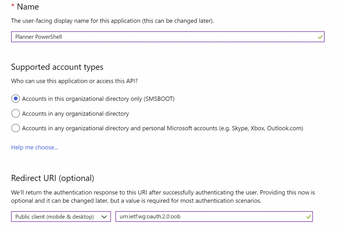Open the Help me choose link
This screenshot has width=341, height=229.
pos(34,147)
